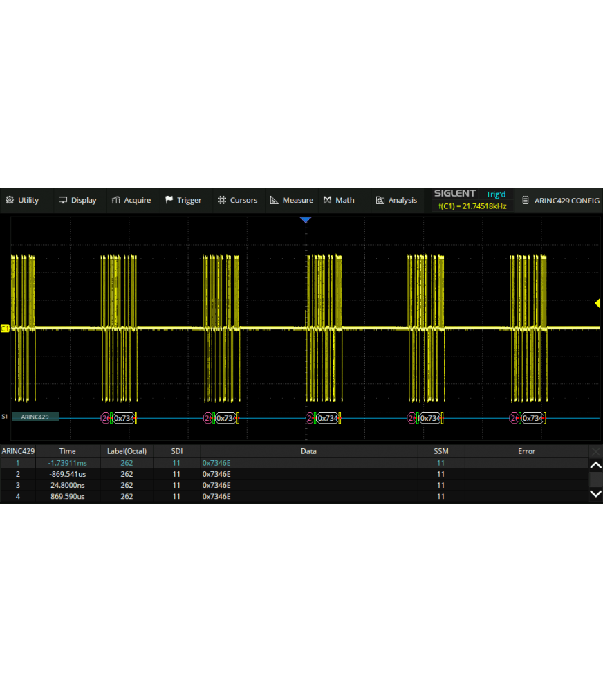Select the C1 channel ground marker
603x692 pixels.
[5, 328]
